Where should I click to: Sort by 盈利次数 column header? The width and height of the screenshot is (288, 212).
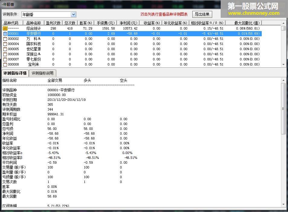click(x=53, y=23)
